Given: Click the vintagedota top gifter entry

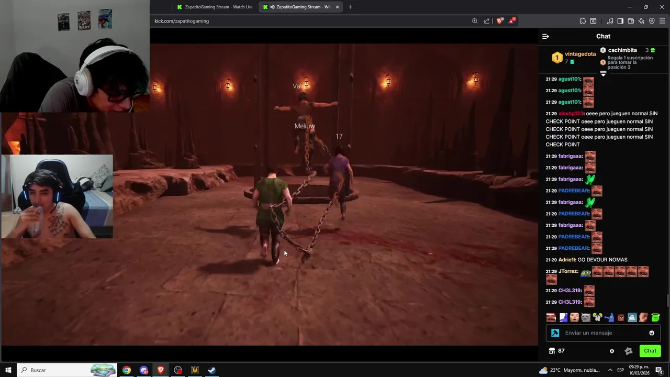Looking at the screenshot, I should coord(574,57).
